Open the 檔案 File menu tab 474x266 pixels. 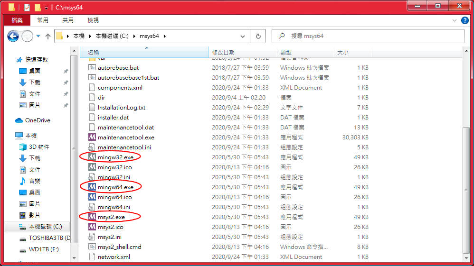point(17,20)
